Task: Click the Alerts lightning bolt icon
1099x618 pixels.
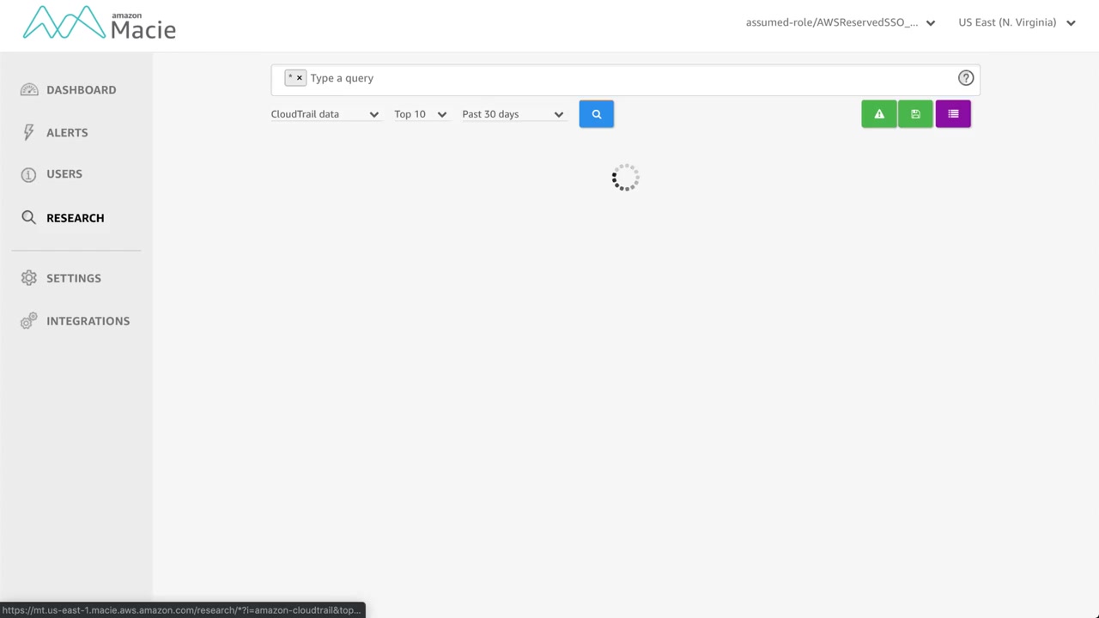Action: tap(29, 132)
